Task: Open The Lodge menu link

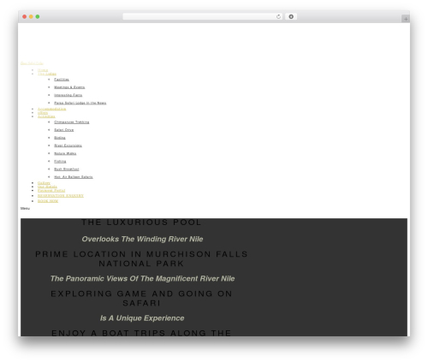Action: pos(47,74)
